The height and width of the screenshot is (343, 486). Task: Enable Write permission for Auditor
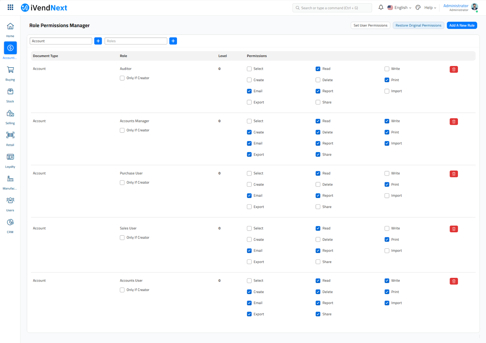(387, 69)
